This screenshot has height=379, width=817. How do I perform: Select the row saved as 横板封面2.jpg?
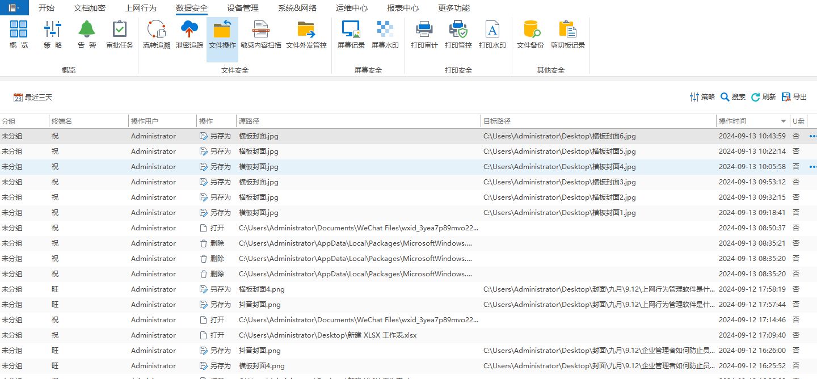408,197
